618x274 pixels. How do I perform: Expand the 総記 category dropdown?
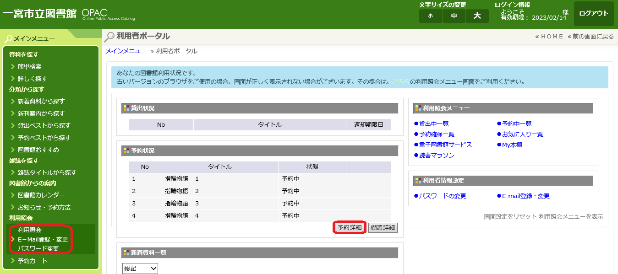[x=140, y=268]
